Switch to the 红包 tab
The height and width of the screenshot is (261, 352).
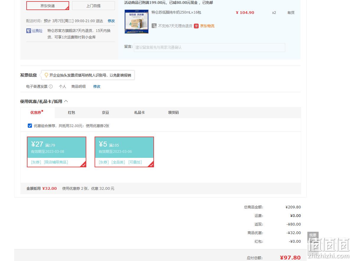pyautogui.click(x=72, y=112)
